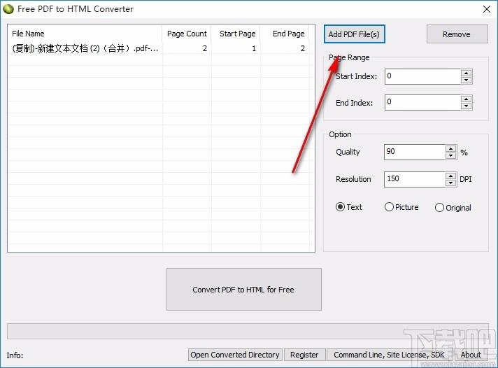Start Convert PDF to HTML for Free

(x=243, y=289)
